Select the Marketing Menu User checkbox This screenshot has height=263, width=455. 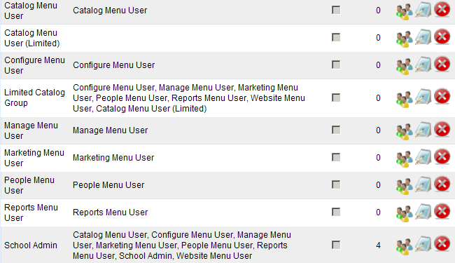coord(336,158)
